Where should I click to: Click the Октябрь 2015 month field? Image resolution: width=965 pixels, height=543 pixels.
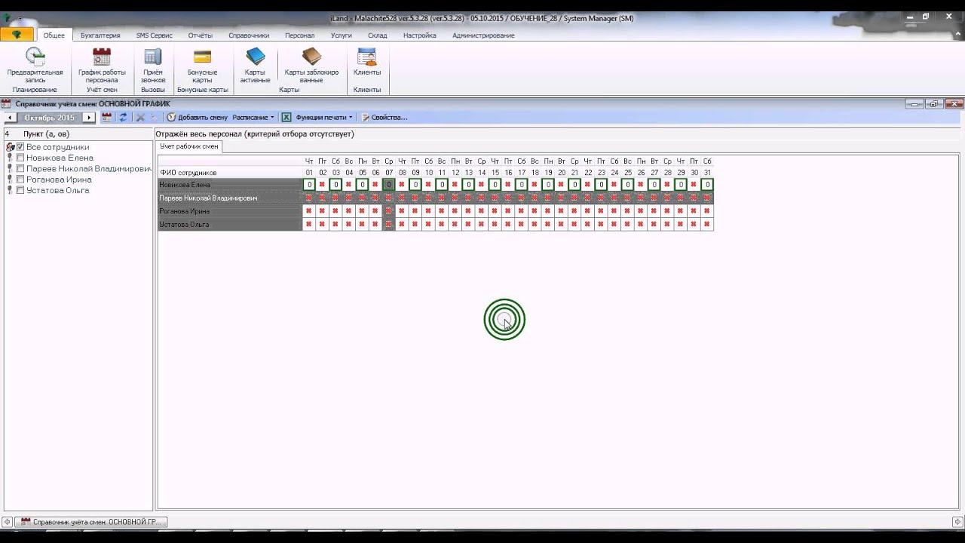(x=50, y=118)
